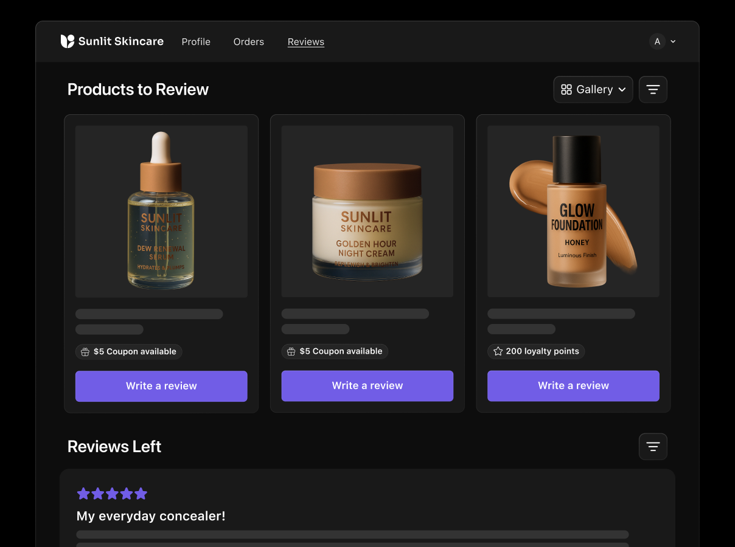The height and width of the screenshot is (547, 735).
Task: Click the 'Products to Review' heading
Action: click(x=138, y=89)
